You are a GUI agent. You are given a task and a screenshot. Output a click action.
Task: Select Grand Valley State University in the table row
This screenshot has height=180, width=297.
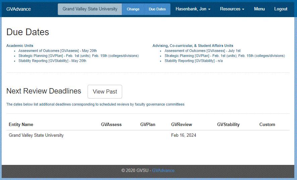36,135
